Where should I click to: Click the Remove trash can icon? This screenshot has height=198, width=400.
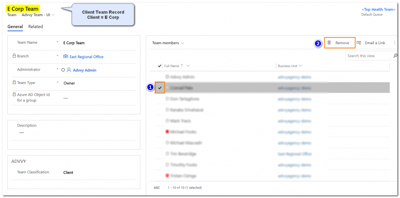point(329,43)
